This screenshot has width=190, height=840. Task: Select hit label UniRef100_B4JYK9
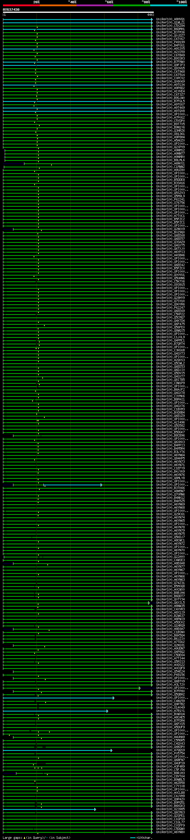click(170, 471)
